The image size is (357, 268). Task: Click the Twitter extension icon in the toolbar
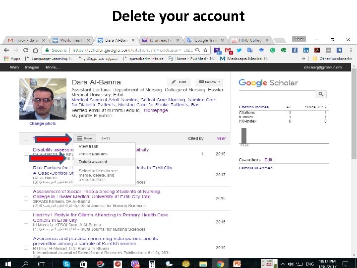pos(239,50)
